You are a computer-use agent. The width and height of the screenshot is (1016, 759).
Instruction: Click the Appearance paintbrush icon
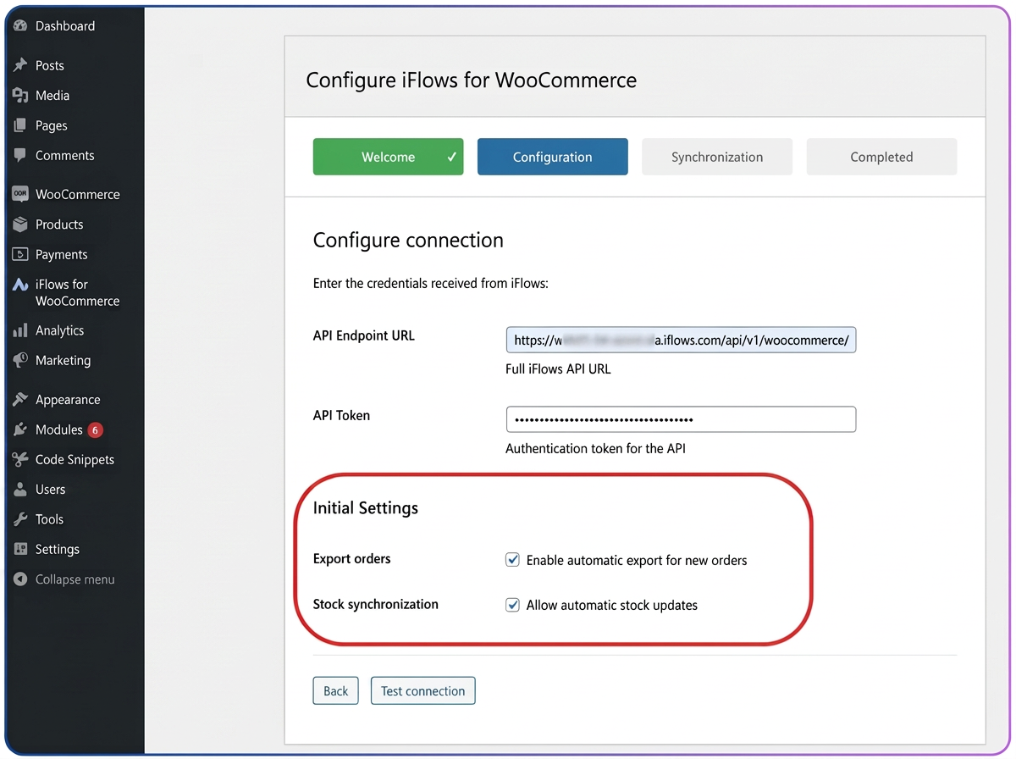coord(20,399)
